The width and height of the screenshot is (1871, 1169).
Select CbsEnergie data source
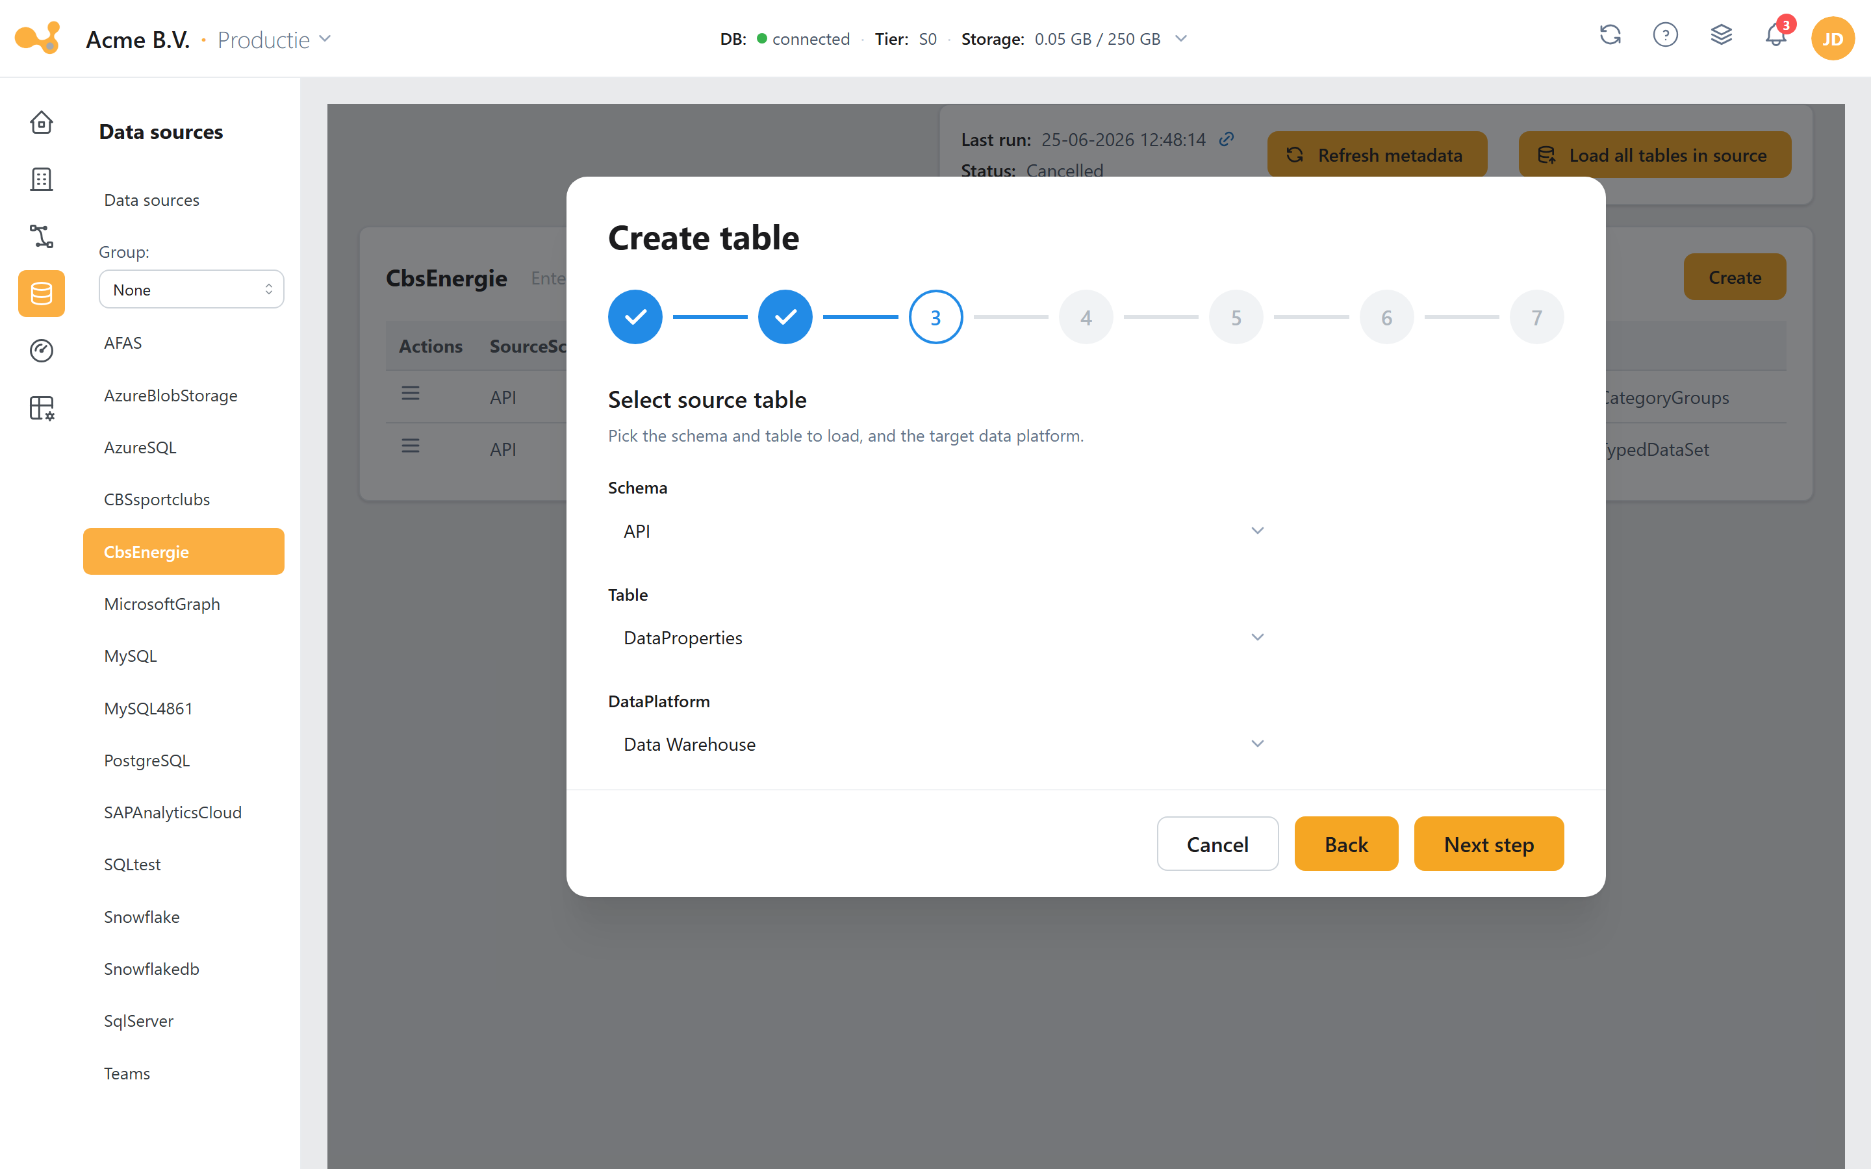coord(183,551)
